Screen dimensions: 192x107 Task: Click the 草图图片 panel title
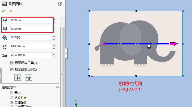(15, 4)
